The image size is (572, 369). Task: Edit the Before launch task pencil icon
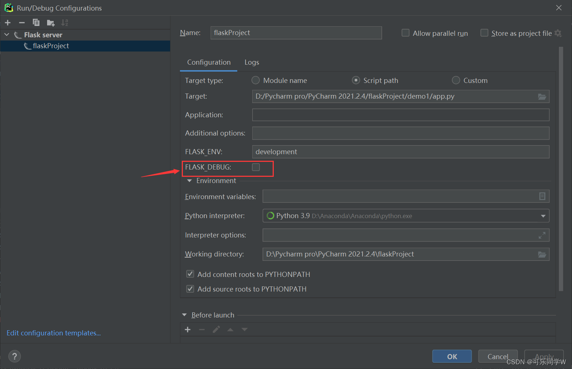pyautogui.click(x=216, y=330)
